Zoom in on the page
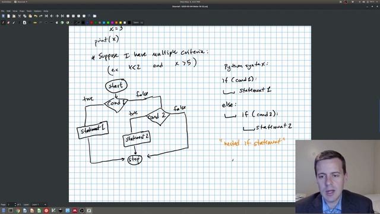380x214 pixels. click(x=78, y=16)
